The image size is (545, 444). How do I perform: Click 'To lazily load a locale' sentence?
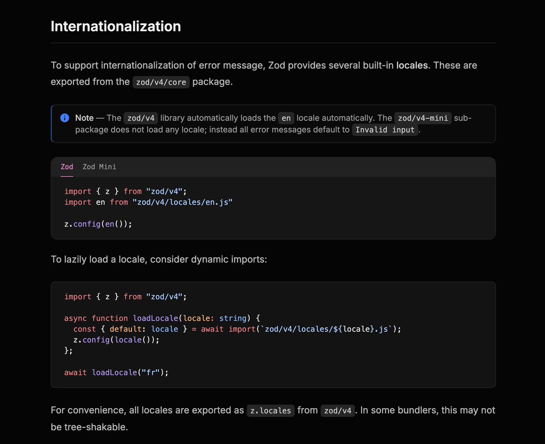(159, 260)
